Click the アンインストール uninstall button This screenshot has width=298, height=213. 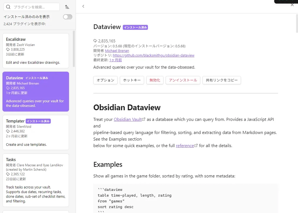point(183,80)
